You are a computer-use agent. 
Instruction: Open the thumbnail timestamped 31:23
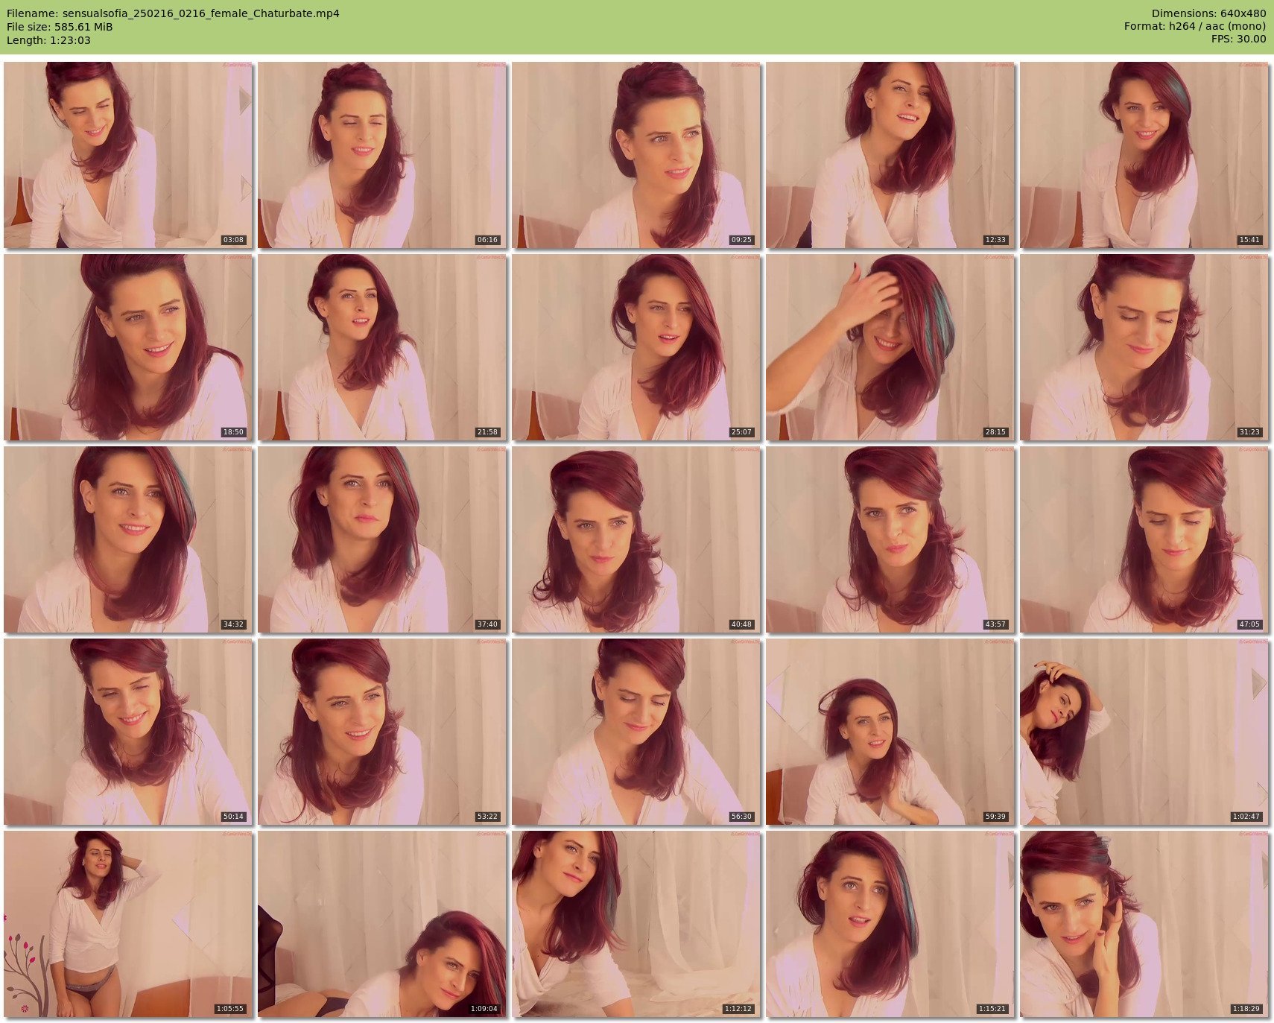coord(1144,347)
